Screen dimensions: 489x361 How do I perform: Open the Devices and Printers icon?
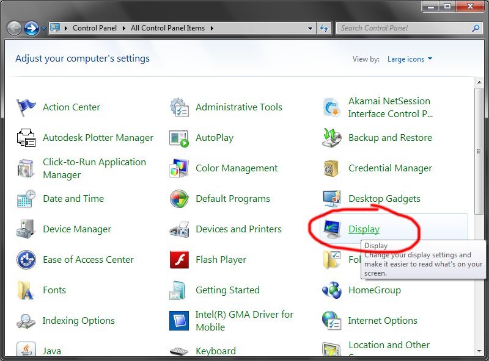click(179, 230)
